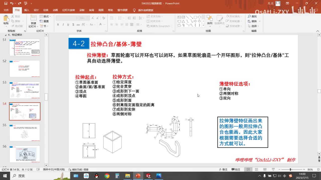
Task: Switch to the Design (设计) tab
Action: tap(36, 10)
